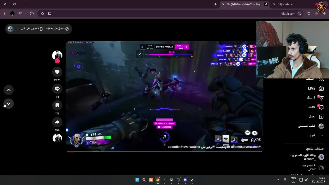Open comments showing 44 on video

[x=57, y=89]
